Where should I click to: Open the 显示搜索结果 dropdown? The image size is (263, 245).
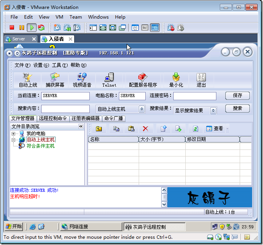pos(213,111)
